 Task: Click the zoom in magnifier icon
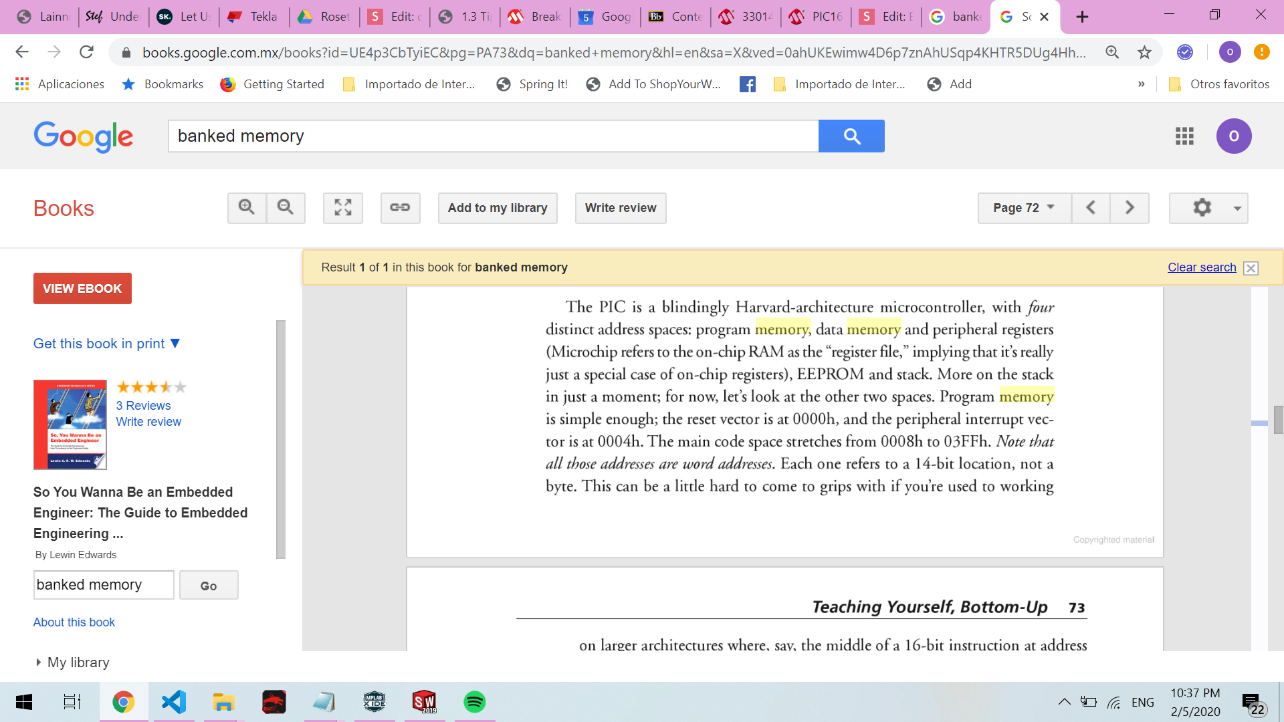pos(247,208)
